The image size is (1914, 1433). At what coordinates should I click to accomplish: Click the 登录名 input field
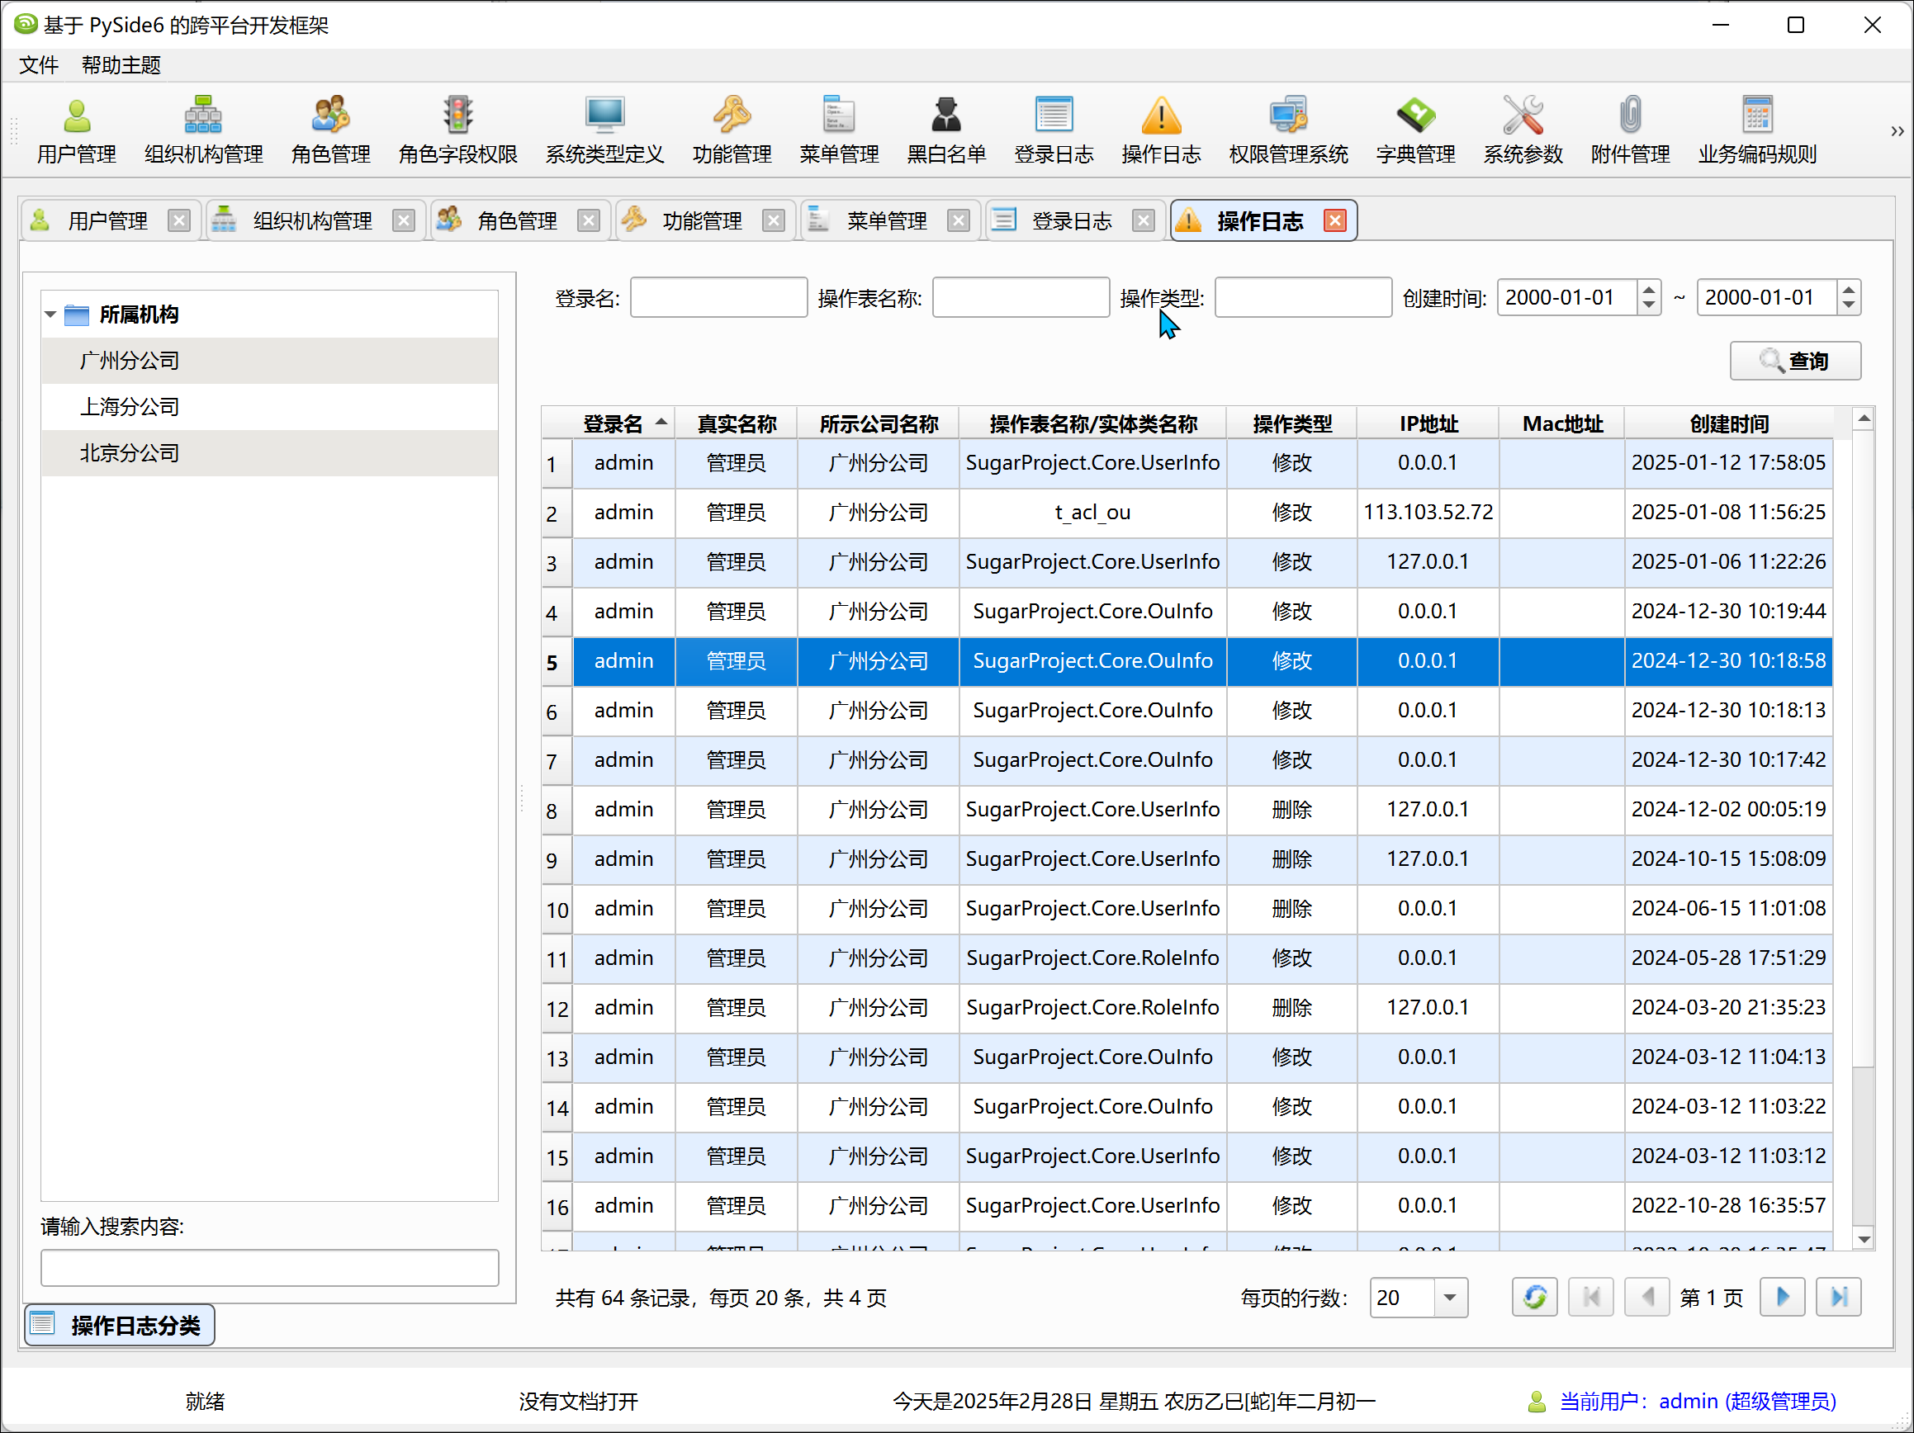pos(719,297)
